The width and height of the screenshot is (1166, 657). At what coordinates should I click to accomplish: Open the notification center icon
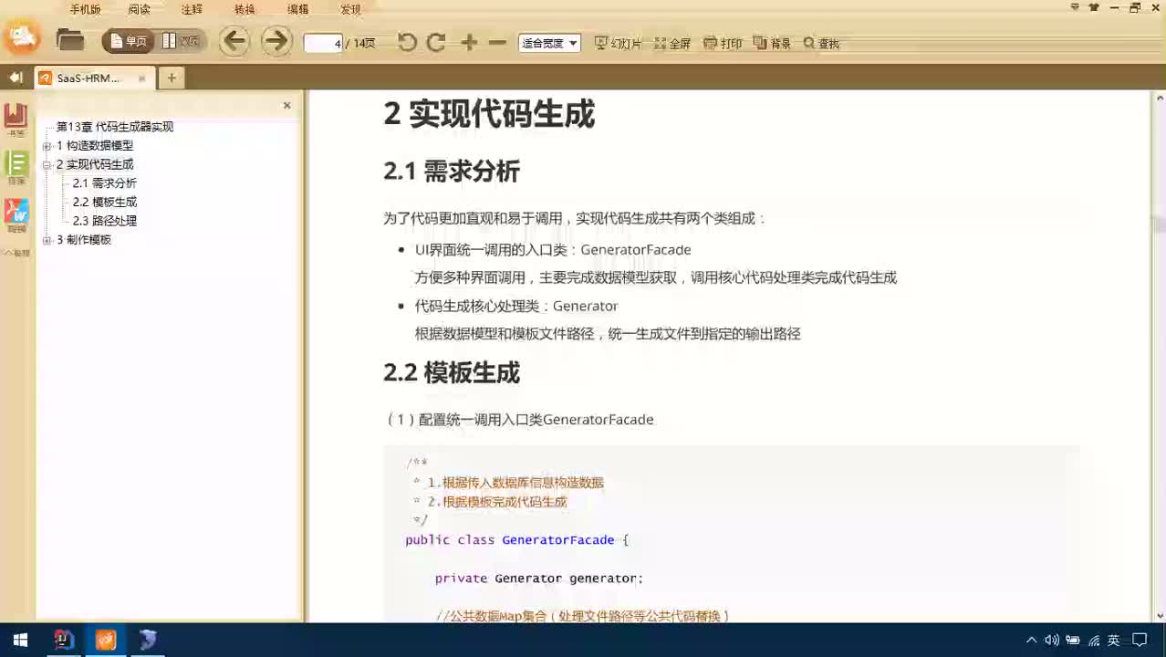tap(1140, 641)
